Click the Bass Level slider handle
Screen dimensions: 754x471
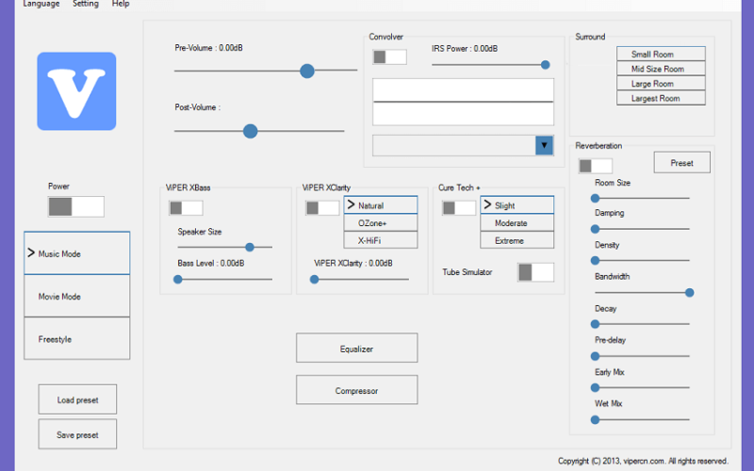[178, 279]
